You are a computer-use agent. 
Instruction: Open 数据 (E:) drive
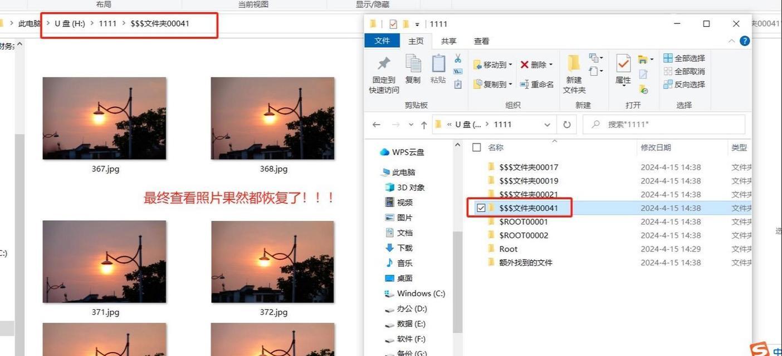pyautogui.click(x=405, y=323)
